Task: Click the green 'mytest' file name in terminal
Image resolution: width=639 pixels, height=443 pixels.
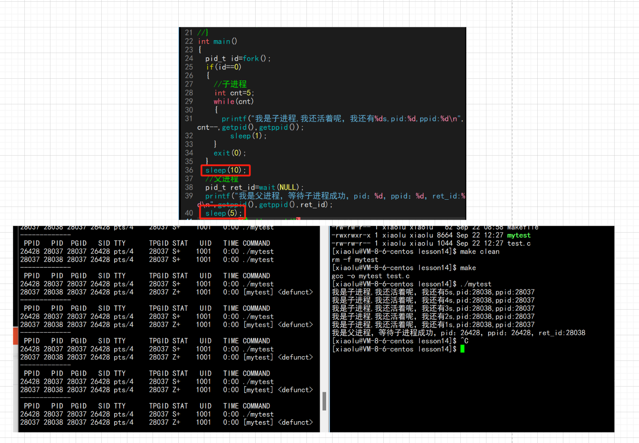Action: 519,235
